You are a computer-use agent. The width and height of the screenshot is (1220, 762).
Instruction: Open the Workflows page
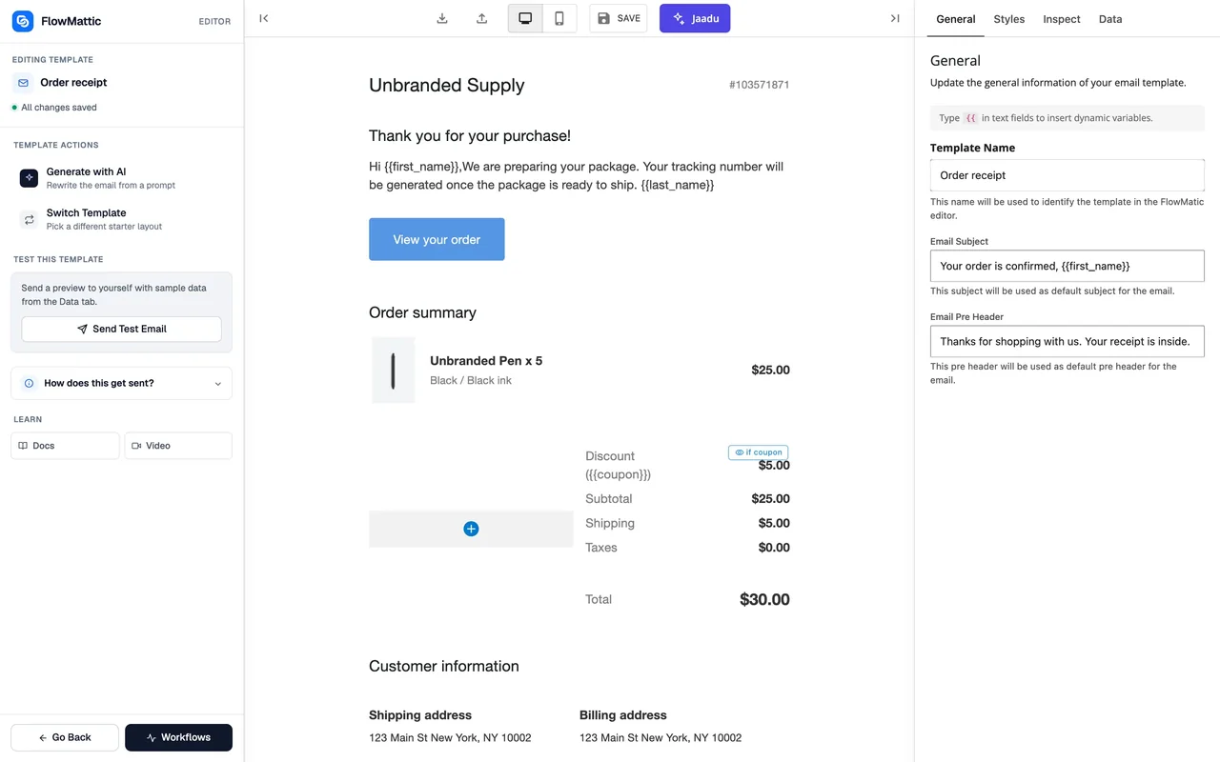coord(178,737)
